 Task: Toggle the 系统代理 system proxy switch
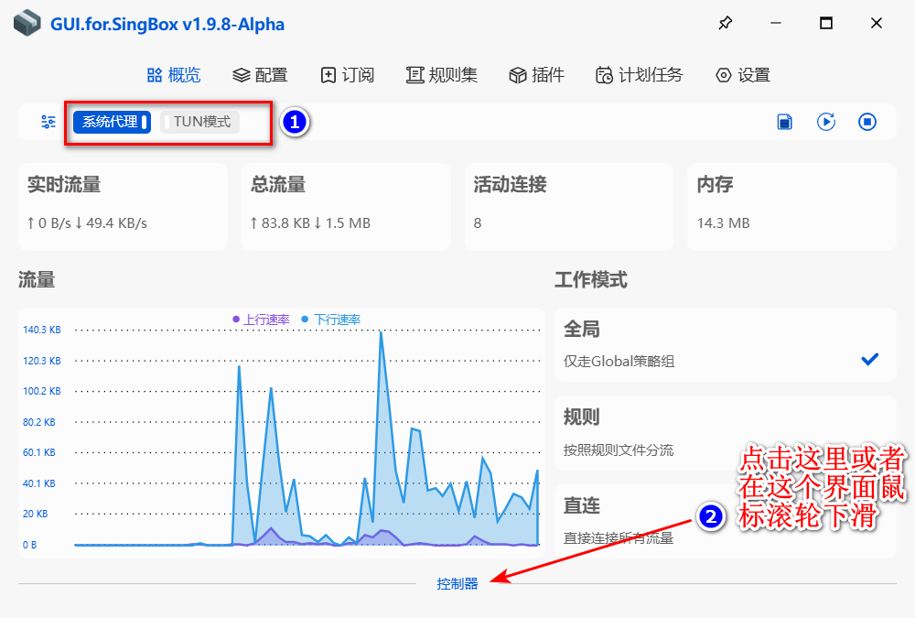(x=111, y=122)
